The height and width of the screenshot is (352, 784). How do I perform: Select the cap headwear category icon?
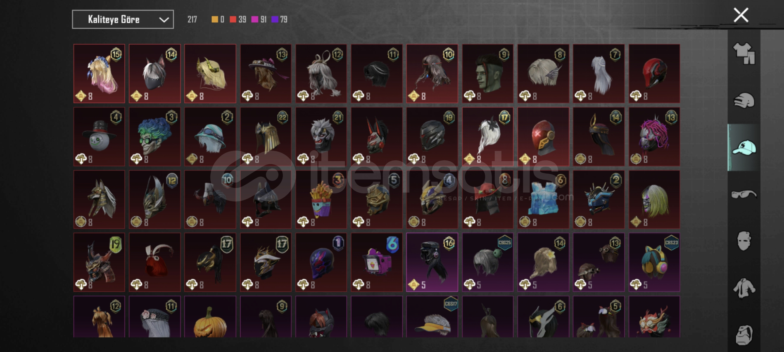coord(744,147)
